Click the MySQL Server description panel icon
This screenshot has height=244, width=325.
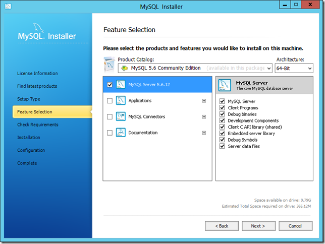point(225,85)
